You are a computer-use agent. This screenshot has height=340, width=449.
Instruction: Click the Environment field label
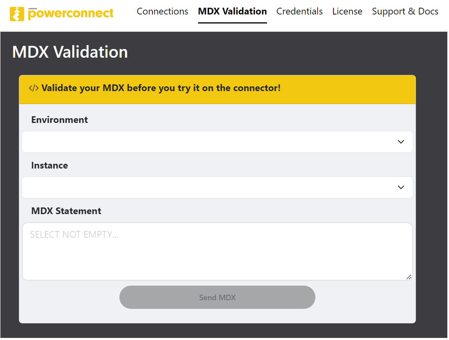59,120
